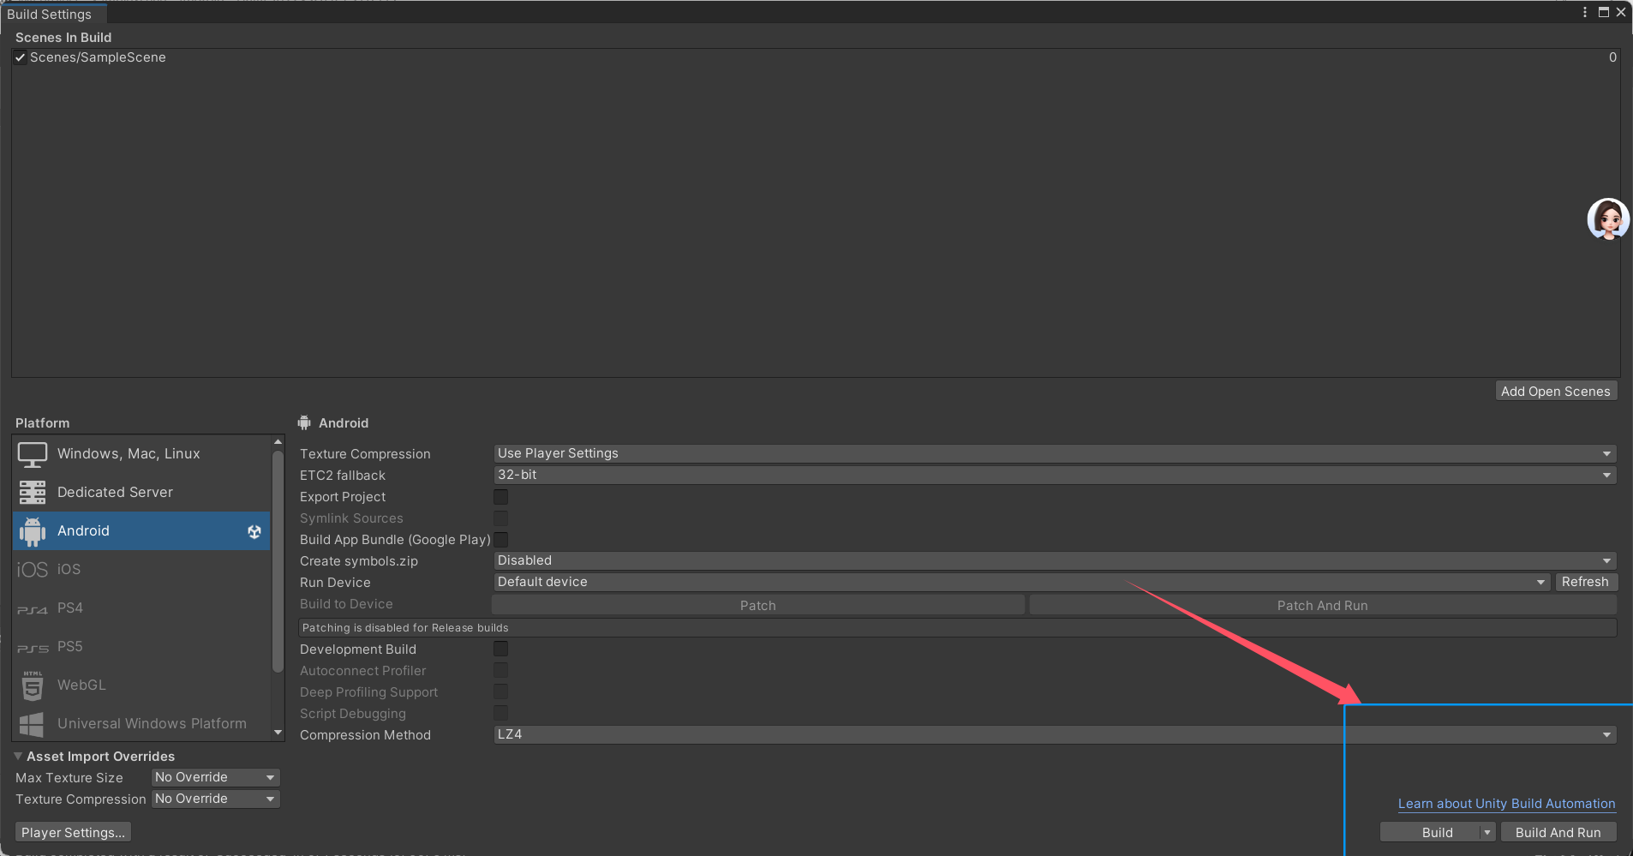Click the PS4 logo icon
The image size is (1633, 856).
(x=33, y=610)
